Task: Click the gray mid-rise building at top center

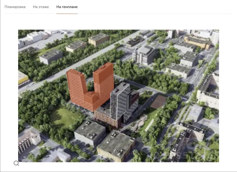Action: point(144,55)
